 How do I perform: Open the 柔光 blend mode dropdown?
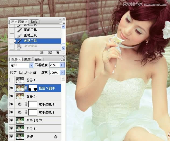(31, 65)
